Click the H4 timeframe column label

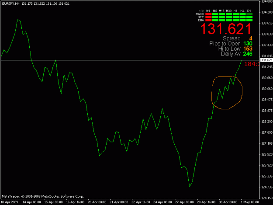242,11
